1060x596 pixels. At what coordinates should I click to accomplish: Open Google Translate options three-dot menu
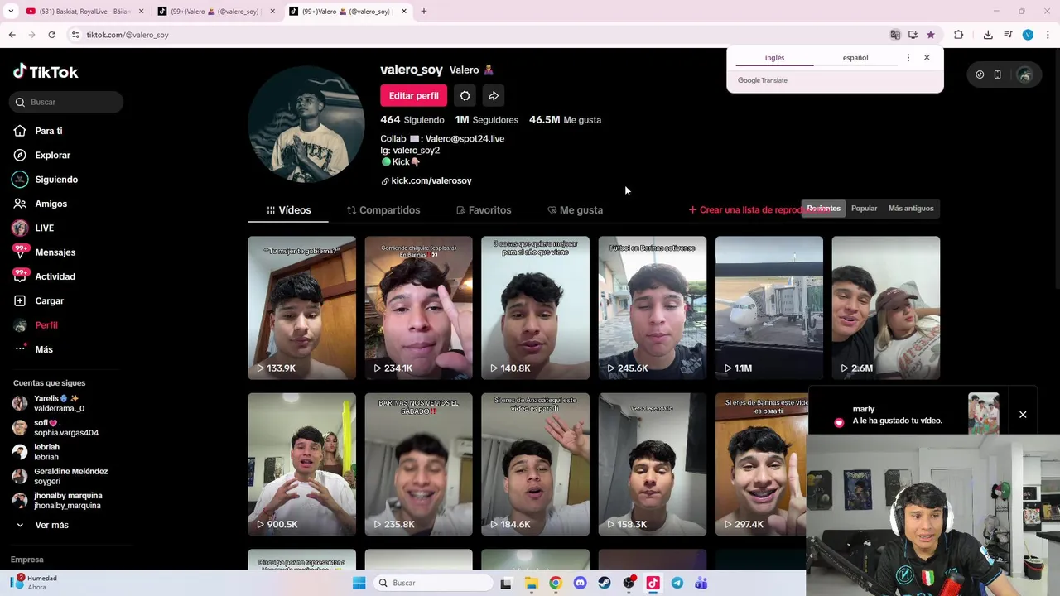pos(908,58)
